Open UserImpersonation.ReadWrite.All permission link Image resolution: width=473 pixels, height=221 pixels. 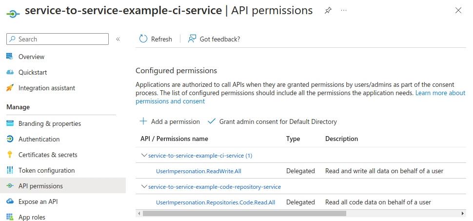tap(198, 171)
